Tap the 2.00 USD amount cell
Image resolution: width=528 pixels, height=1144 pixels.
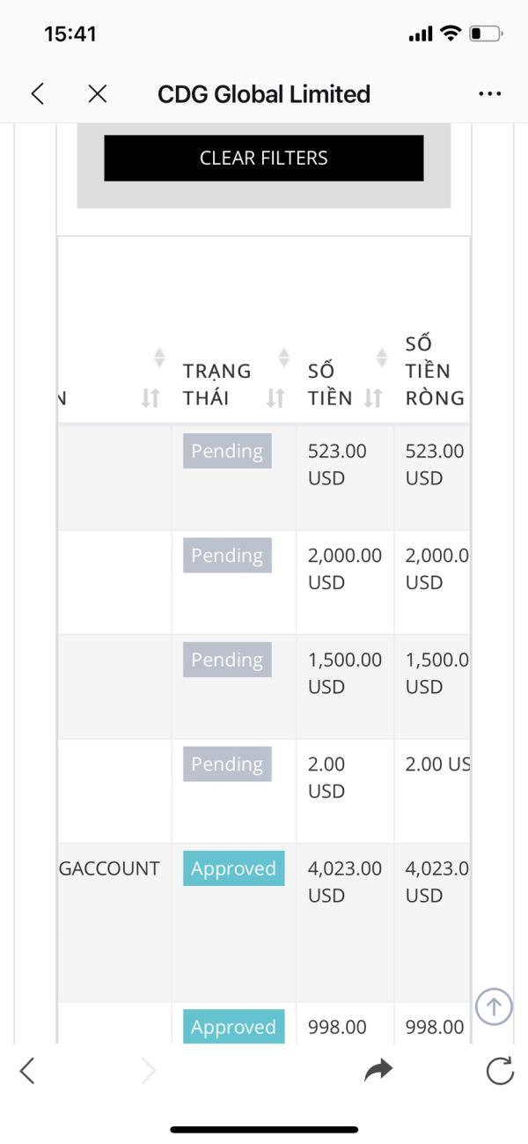click(326, 778)
